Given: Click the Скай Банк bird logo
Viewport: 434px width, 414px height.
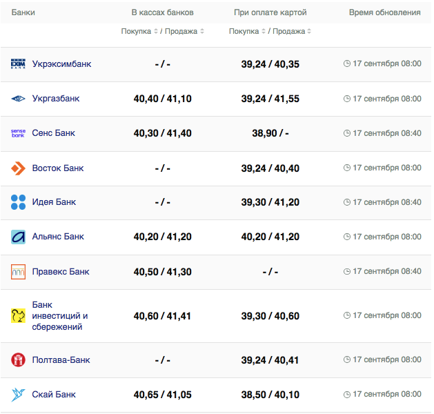Looking at the screenshot, I should tap(18, 395).
